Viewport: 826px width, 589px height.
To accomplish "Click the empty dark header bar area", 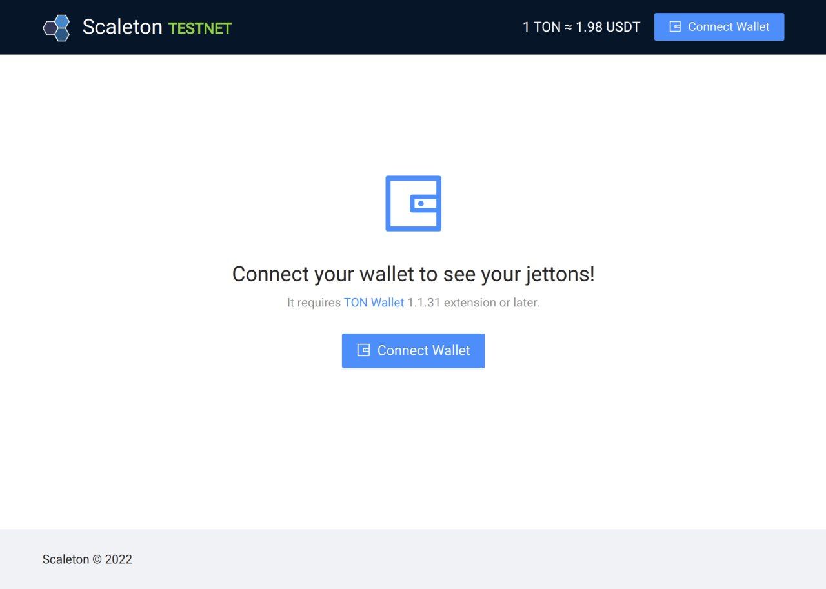I will pos(374,27).
